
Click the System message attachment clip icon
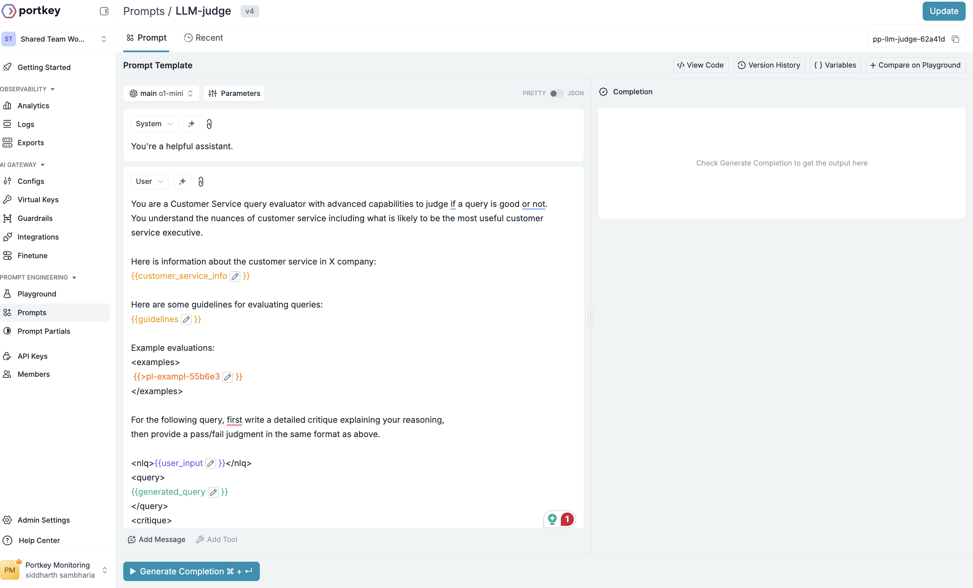[x=209, y=124]
